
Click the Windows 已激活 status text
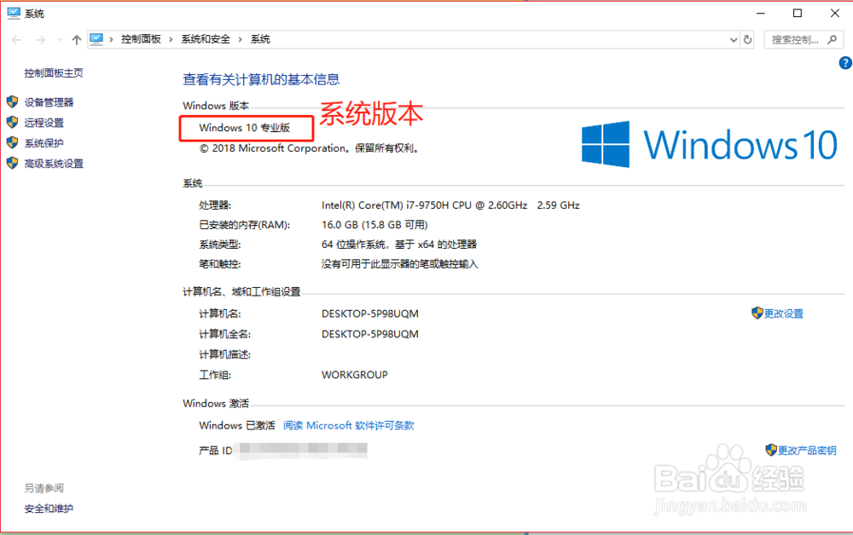(x=237, y=425)
